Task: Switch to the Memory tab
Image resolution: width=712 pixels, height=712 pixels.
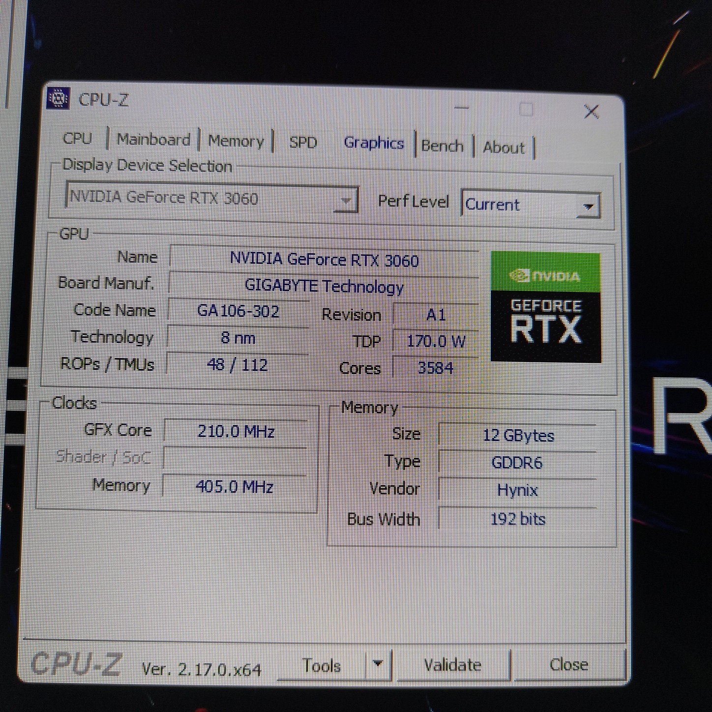Action: [x=236, y=141]
